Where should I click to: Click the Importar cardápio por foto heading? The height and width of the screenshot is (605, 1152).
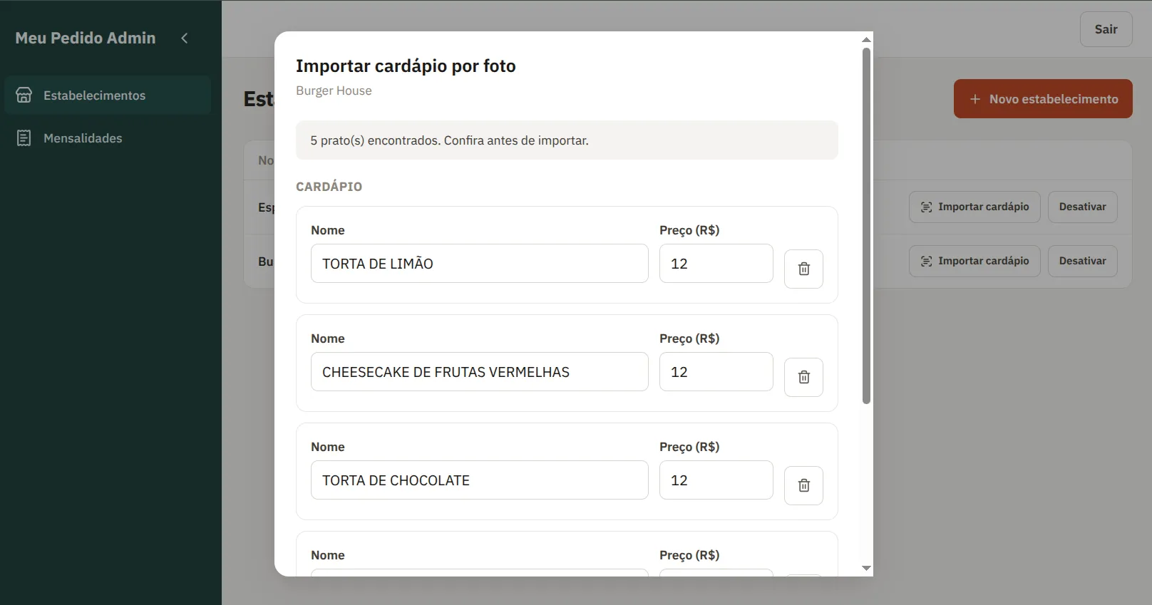pos(406,66)
